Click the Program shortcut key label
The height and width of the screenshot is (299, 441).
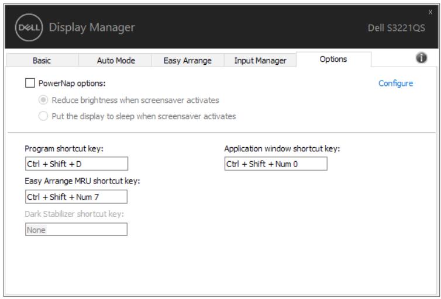point(64,148)
